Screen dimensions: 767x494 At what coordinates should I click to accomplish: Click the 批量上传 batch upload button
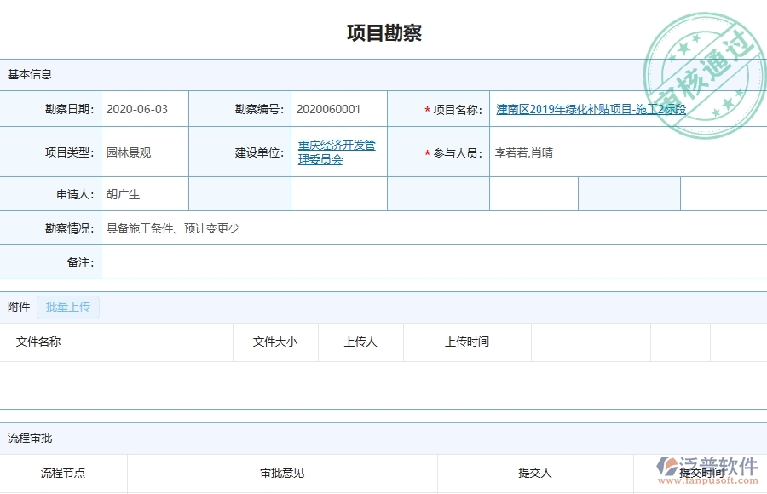point(68,307)
